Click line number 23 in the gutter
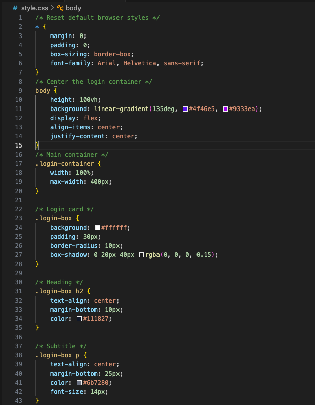 [19, 218]
